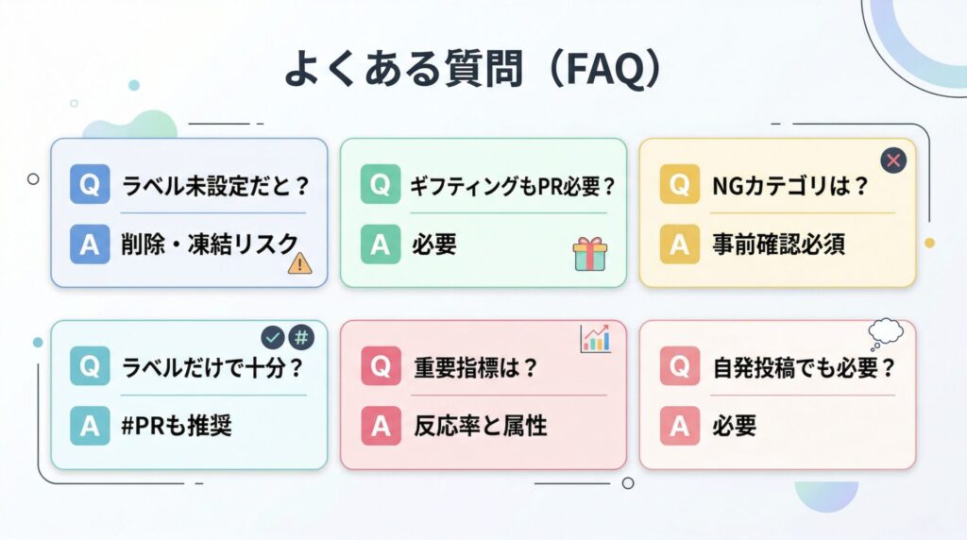Image resolution: width=967 pixels, height=540 pixels.
Task: Click the checkmark badge icon
Action: point(273,337)
